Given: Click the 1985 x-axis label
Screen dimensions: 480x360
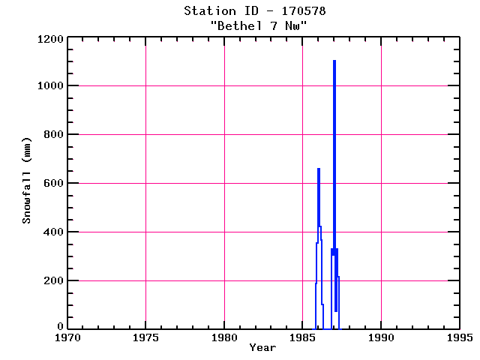Looking at the screenshot, I should click(x=302, y=337).
